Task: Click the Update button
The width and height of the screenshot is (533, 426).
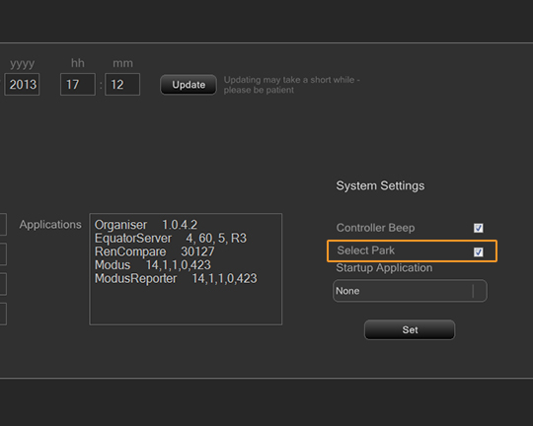Action: point(189,85)
